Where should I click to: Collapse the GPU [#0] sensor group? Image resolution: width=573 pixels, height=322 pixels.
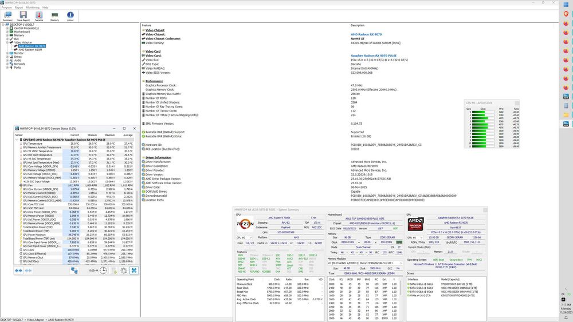pos(17,140)
